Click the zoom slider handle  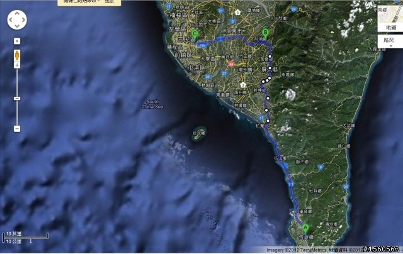point(17,99)
